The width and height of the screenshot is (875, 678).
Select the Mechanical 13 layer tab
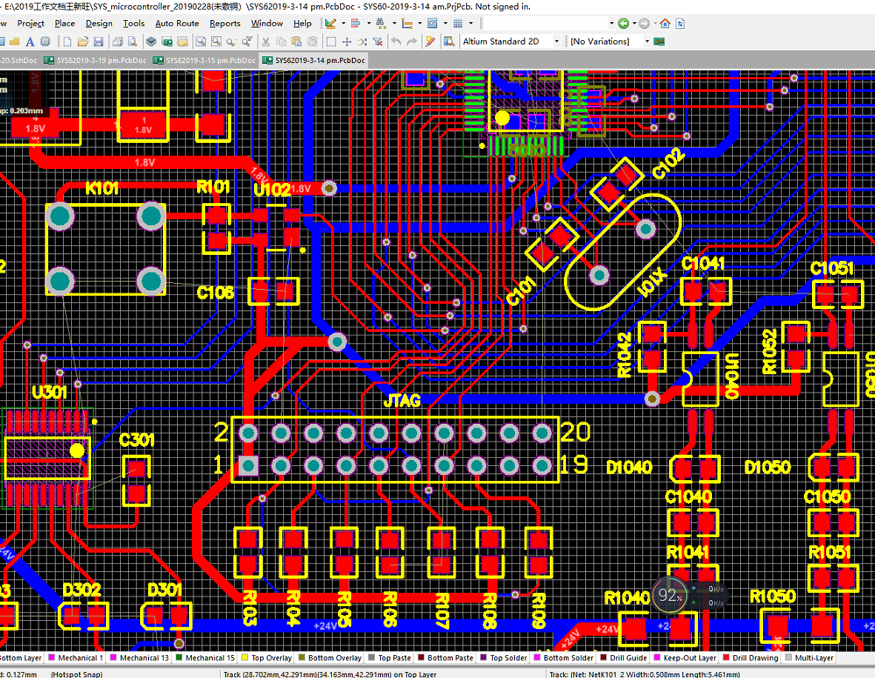140,658
